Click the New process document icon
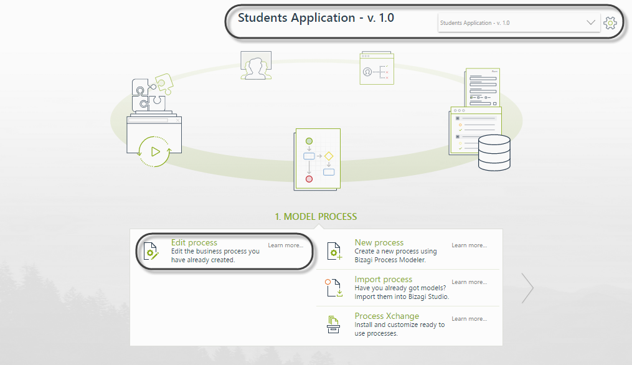This screenshot has height=365, width=632. [x=334, y=251]
